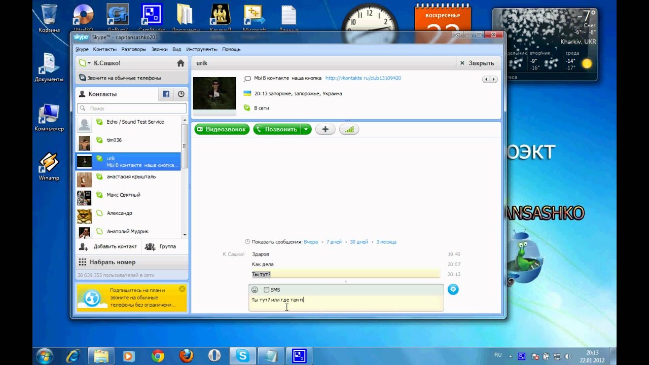Start a Видеозвонок with urik
649x365 pixels.
(x=222, y=129)
